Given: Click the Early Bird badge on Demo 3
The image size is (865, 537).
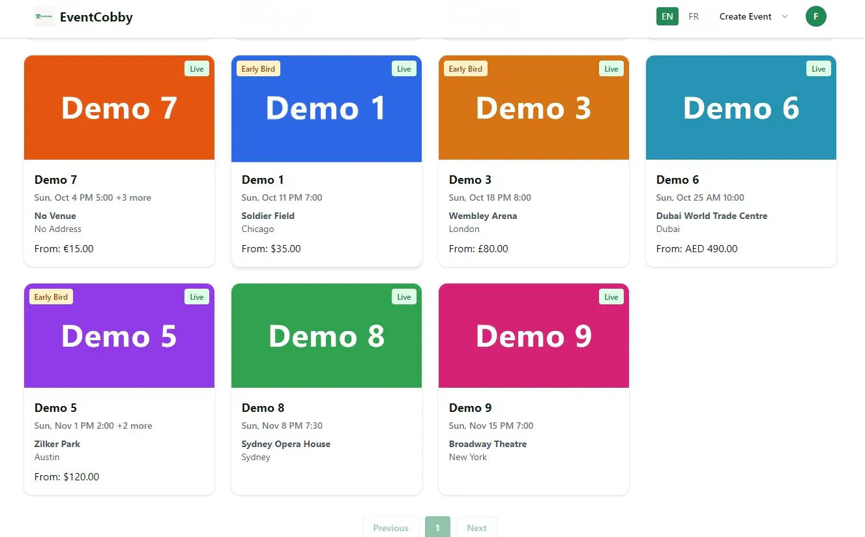Looking at the screenshot, I should 465,69.
